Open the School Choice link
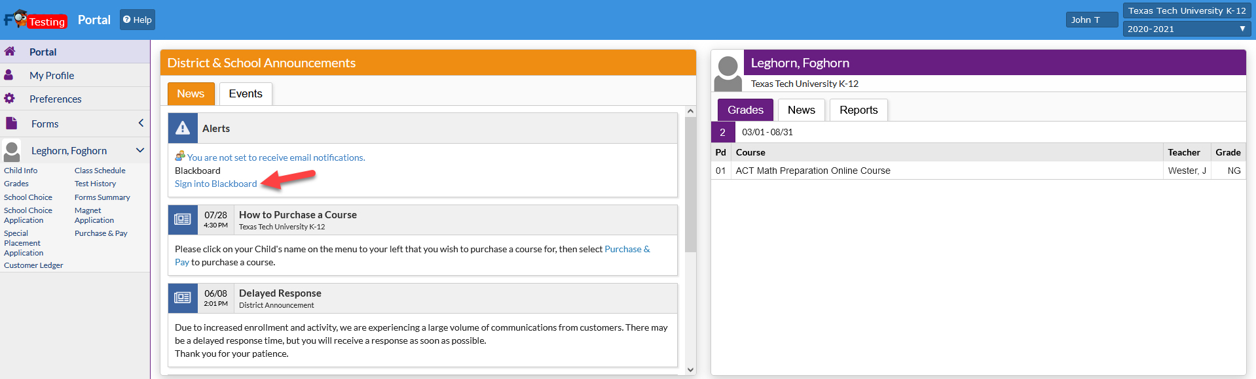Viewport: 1256px width, 379px height. [28, 197]
